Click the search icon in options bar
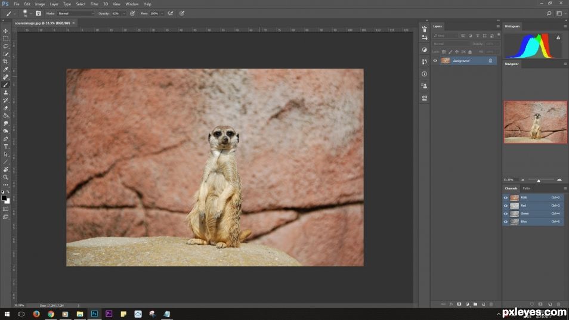The height and width of the screenshot is (320, 569). click(549, 14)
